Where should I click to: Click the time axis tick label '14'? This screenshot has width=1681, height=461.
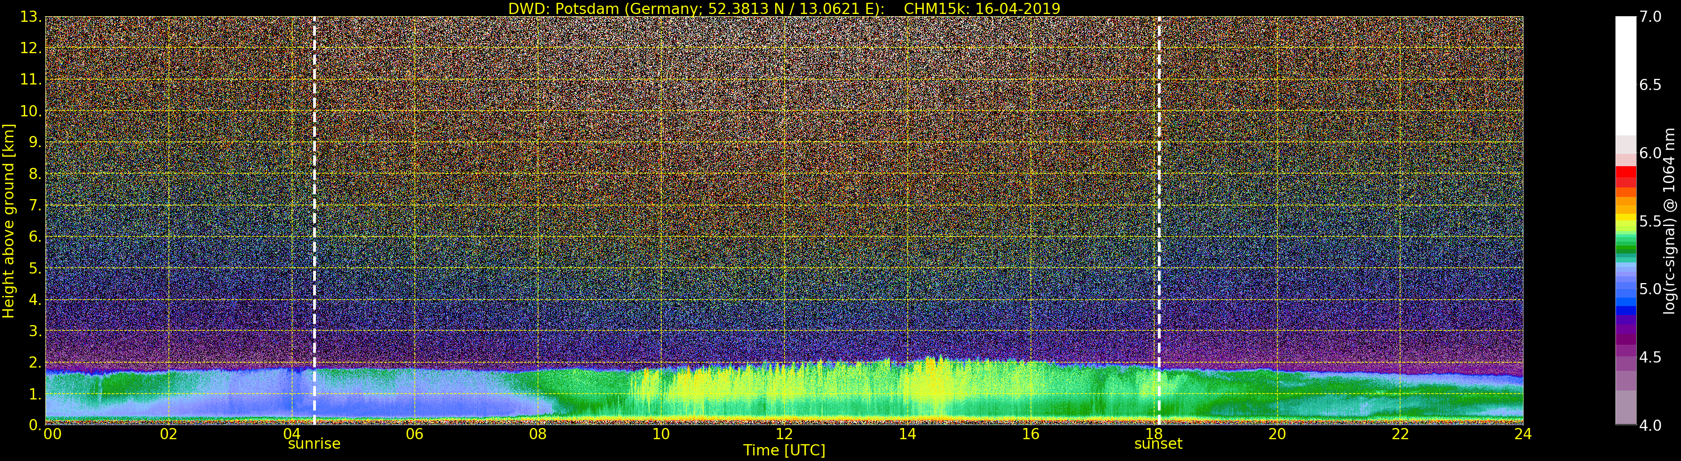pos(907,434)
